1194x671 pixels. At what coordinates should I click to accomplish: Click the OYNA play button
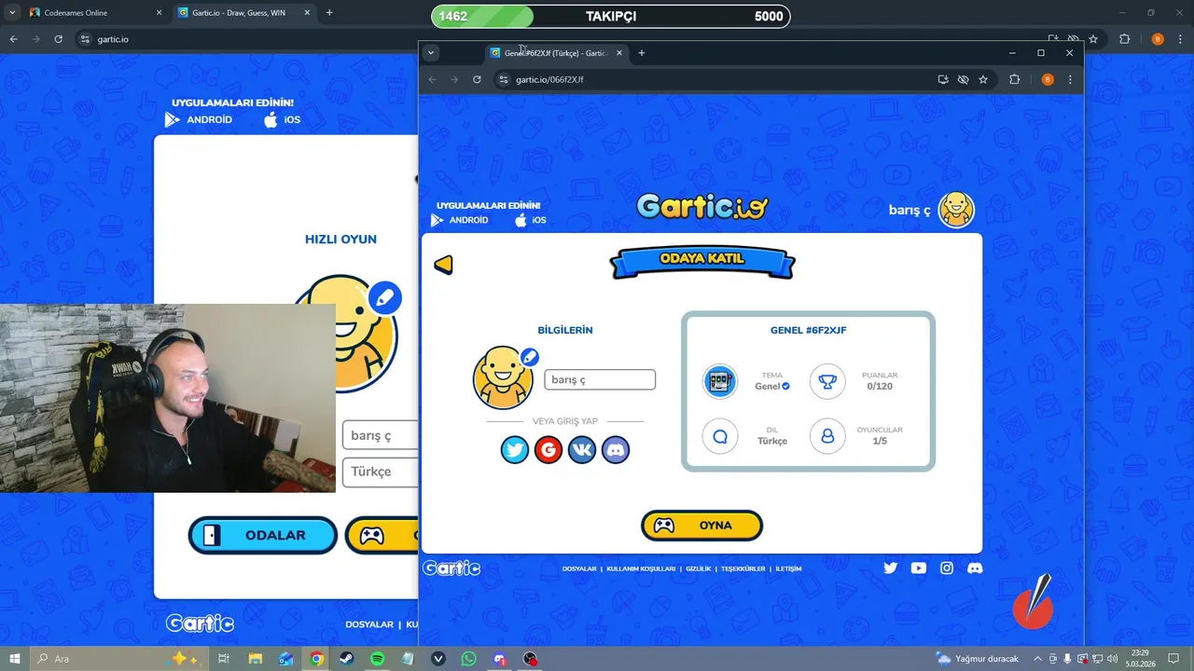[x=701, y=526]
